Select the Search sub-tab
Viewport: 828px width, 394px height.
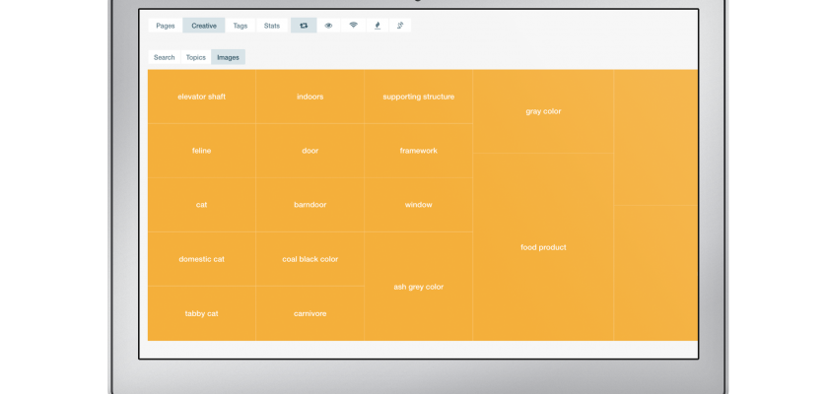(x=165, y=57)
